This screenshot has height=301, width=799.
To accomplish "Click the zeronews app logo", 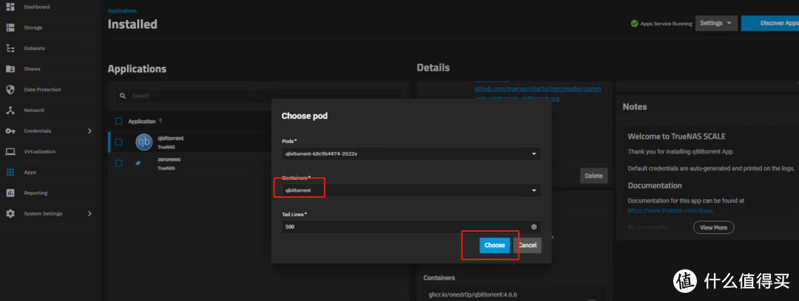I will click(x=138, y=163).
